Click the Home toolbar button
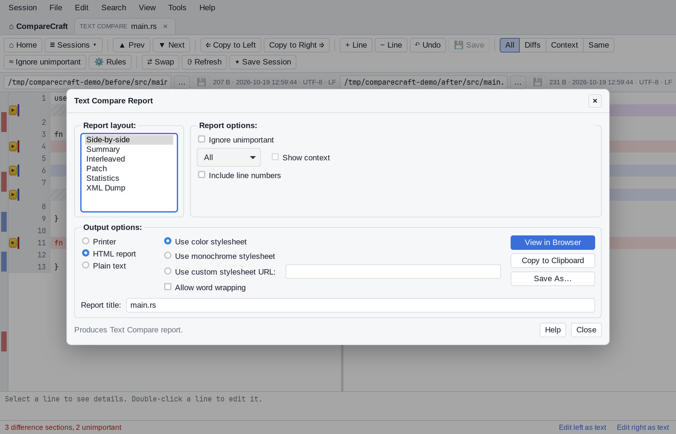Screen dimensions: 676x434 (x=23, y=45)
